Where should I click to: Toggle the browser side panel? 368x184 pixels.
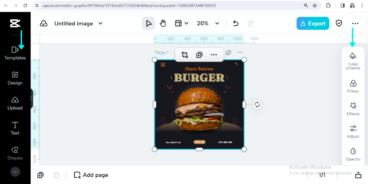(342, 6)
